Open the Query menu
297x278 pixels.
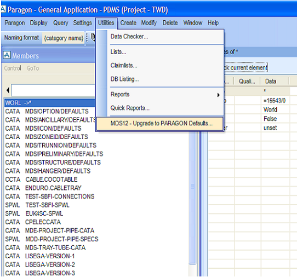60,23
